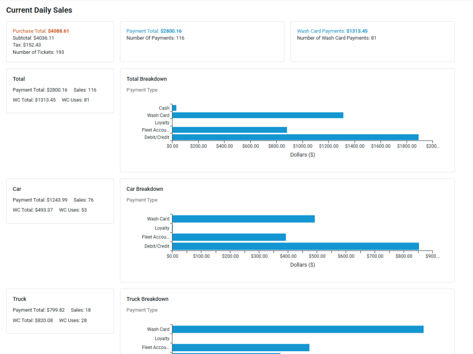Click the Total Breakdown chart title

(146, 79)
